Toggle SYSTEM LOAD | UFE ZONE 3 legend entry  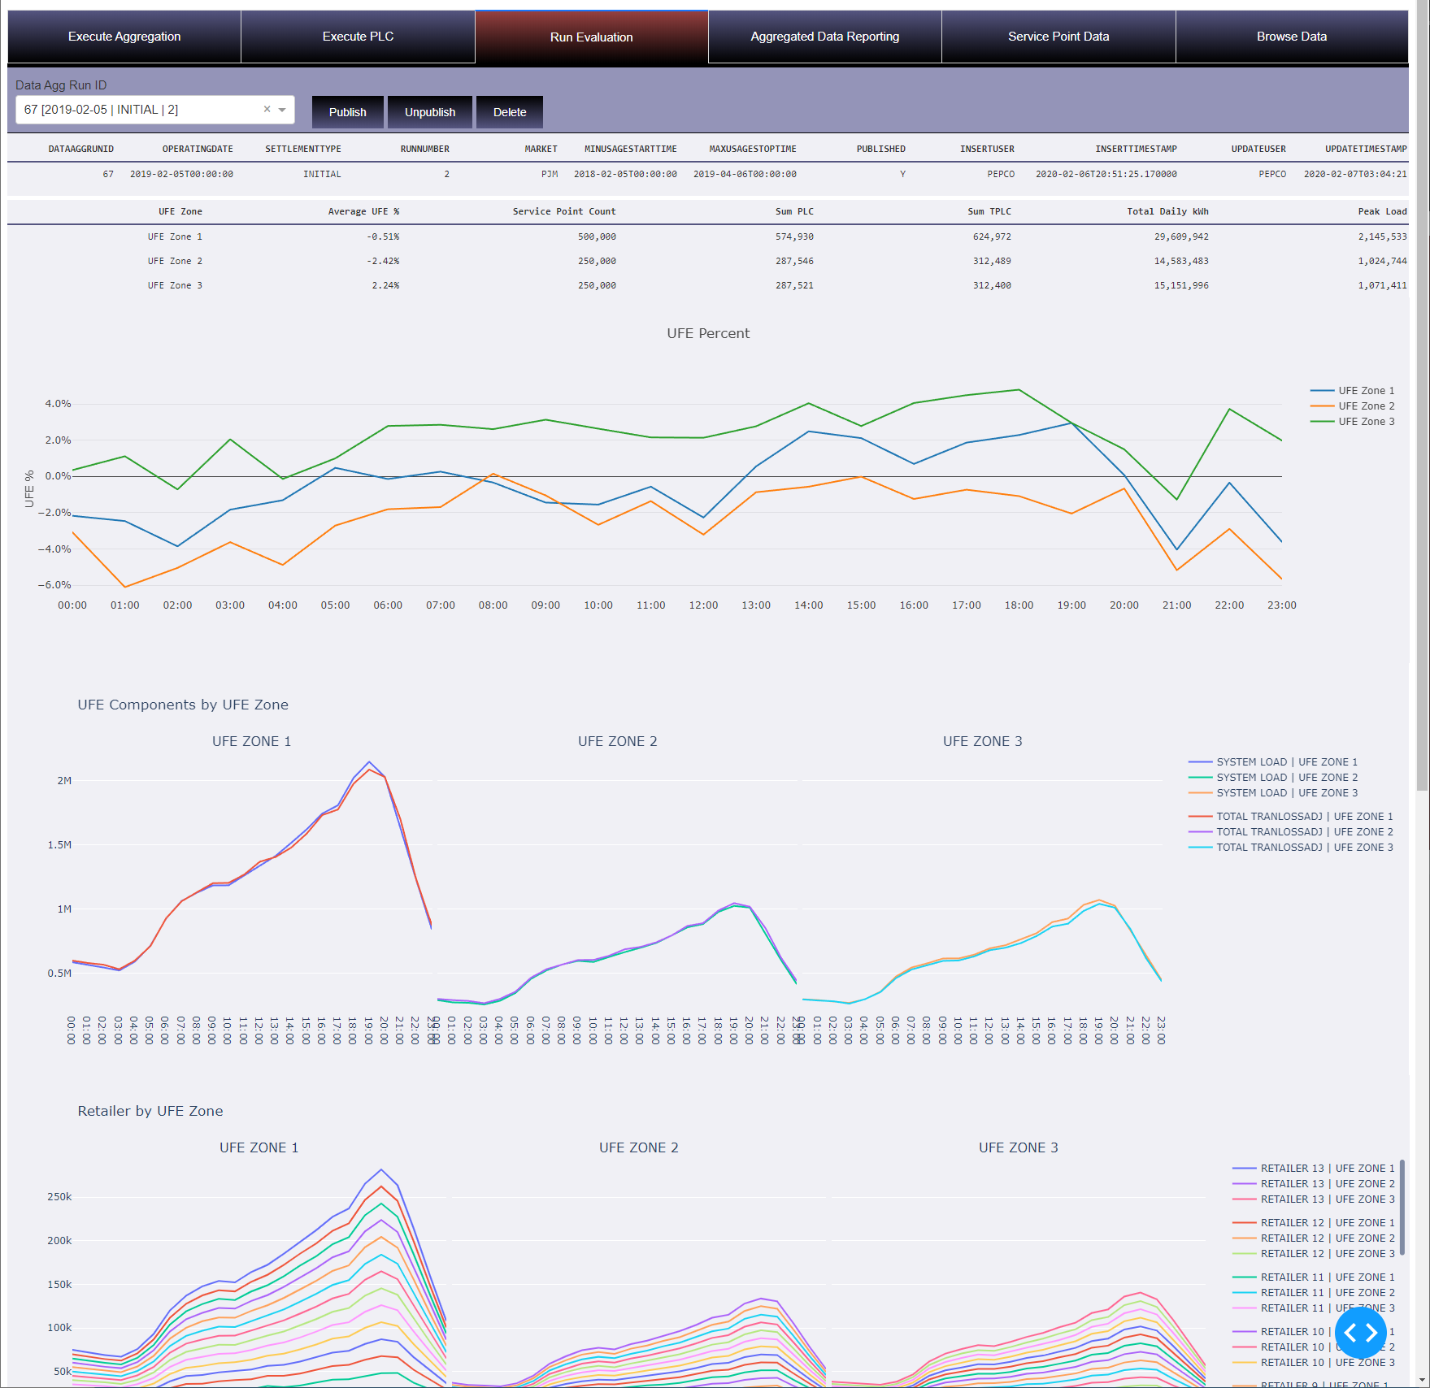click(1273, 793)
